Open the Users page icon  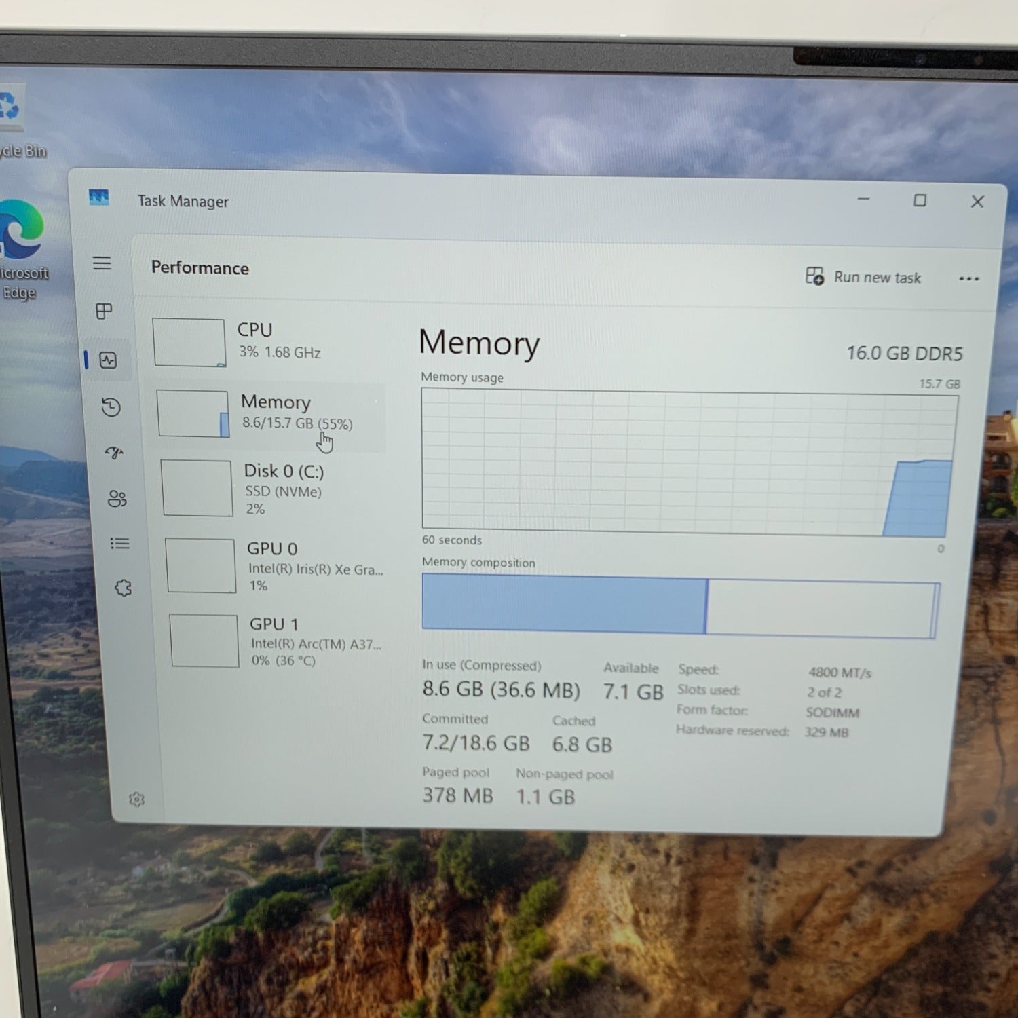click(x=117, y=499)
